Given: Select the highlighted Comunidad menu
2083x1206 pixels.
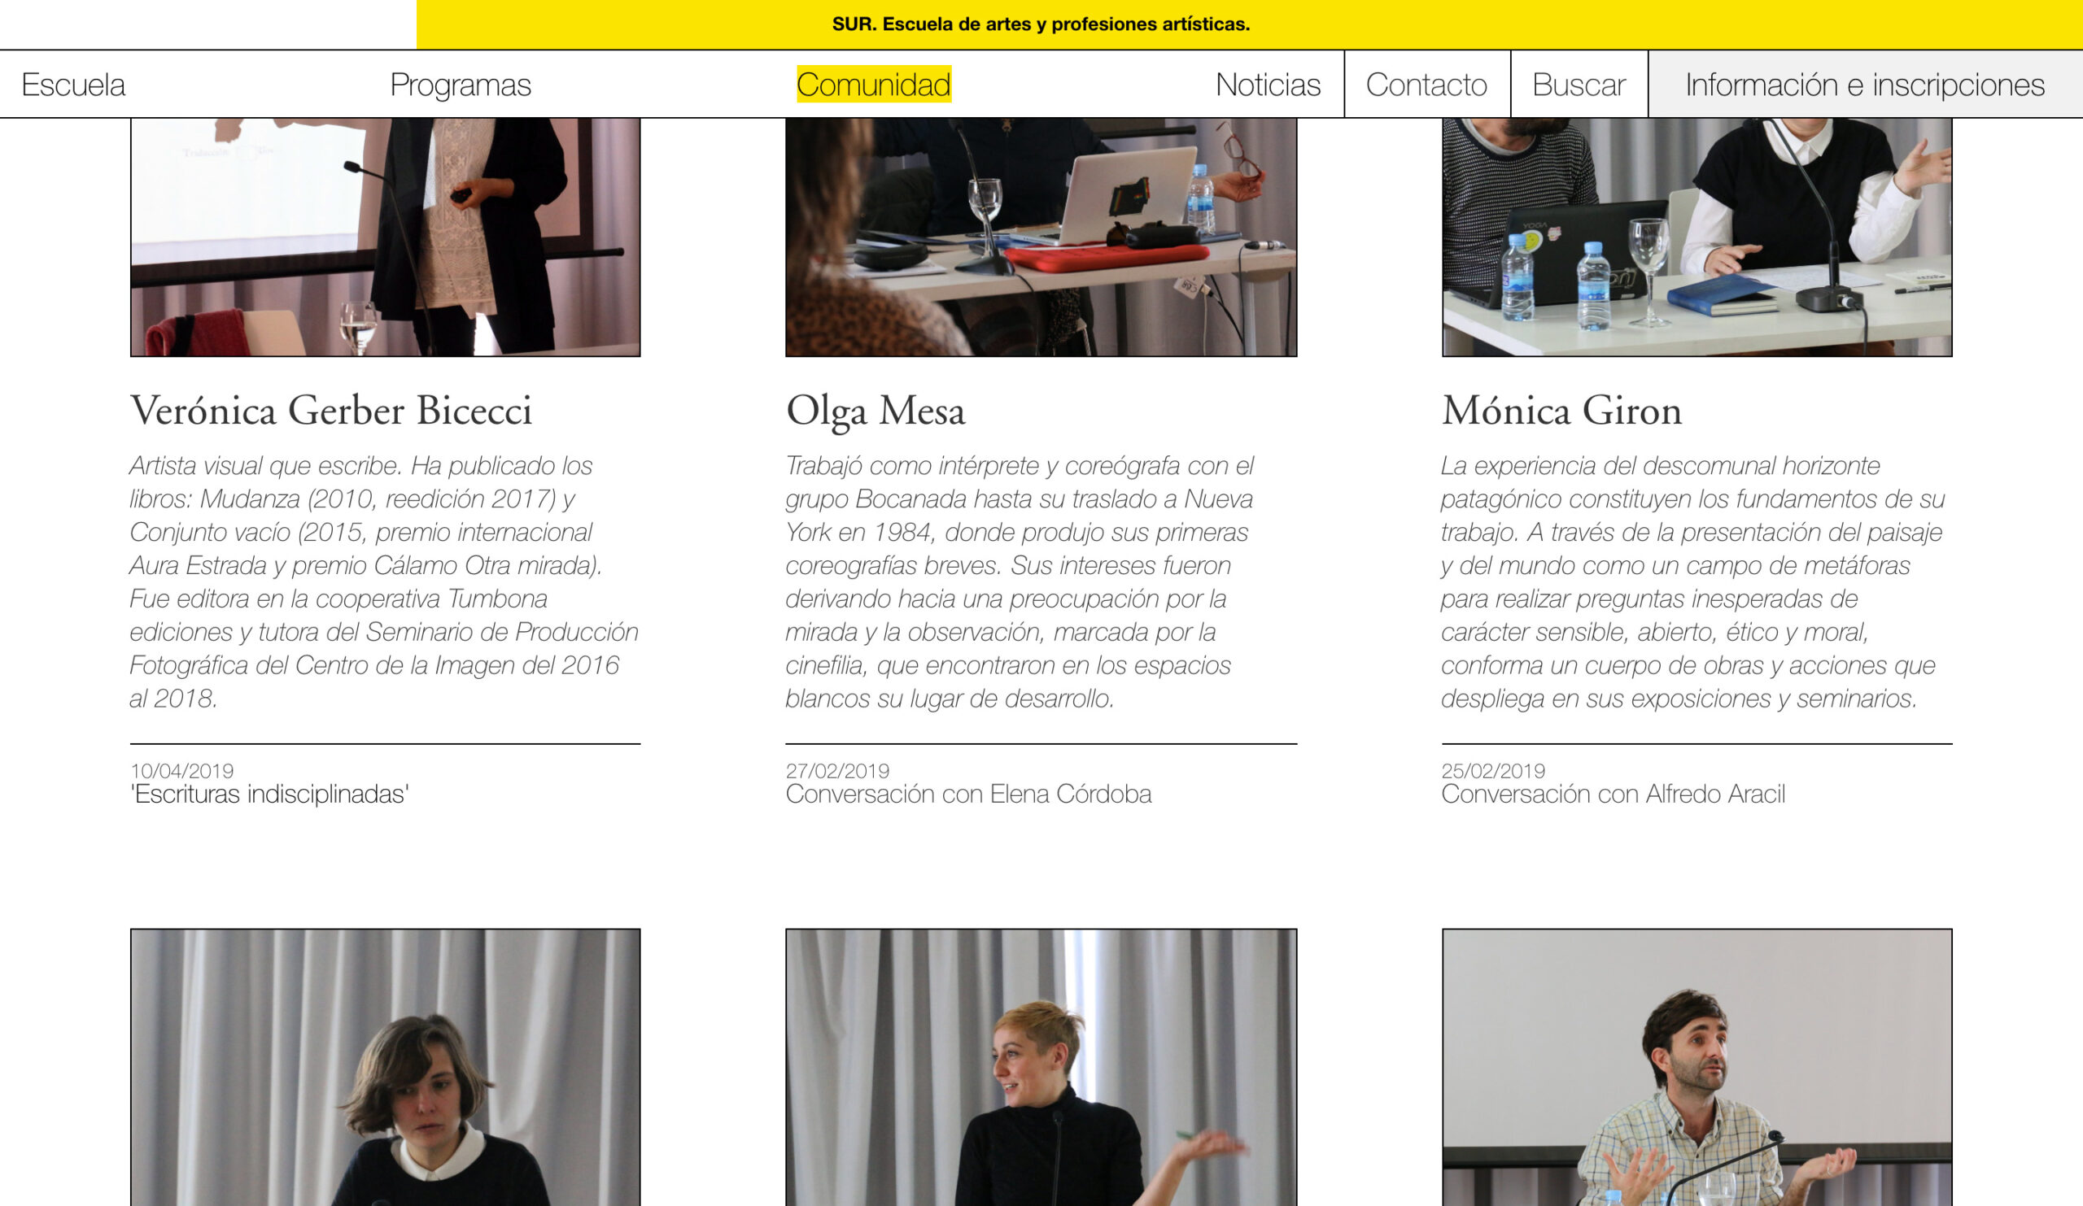Looking at the screenshot, I should tap(874, 85).
